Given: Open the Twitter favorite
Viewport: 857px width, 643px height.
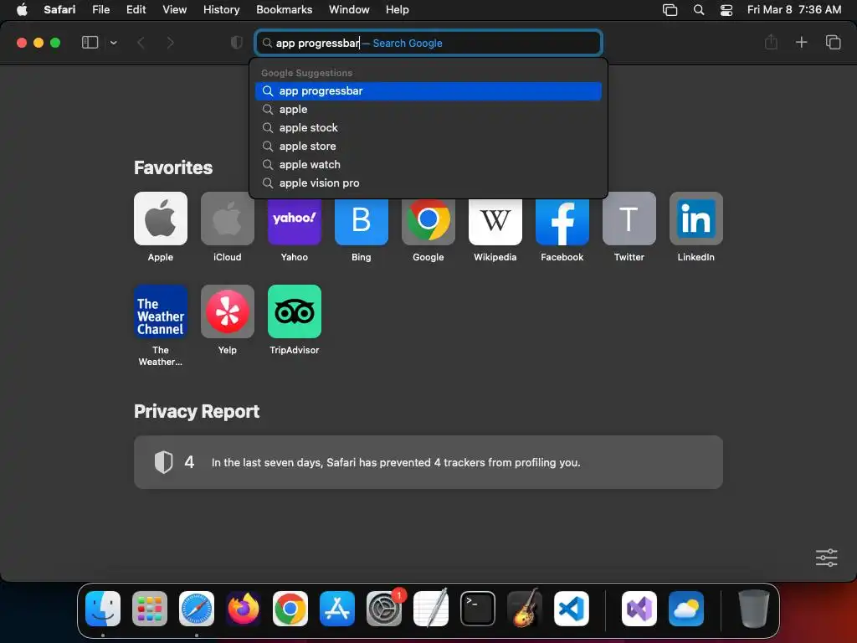Looking at the screenshot, I should click(x=629, y=219).
